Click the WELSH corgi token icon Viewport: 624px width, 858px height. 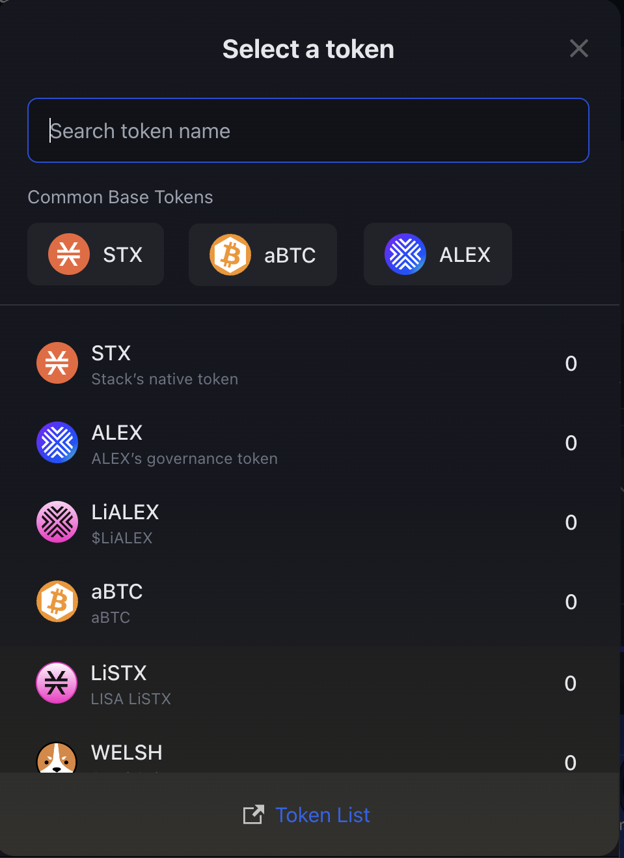click(57, 758)
